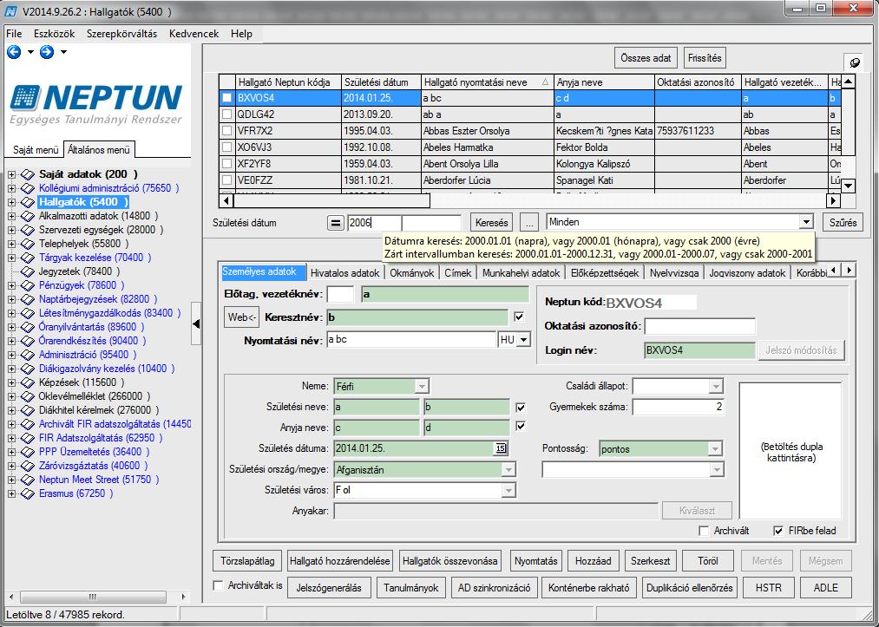
Task: Check the row checkbox for VFR7X2
Action: [x=227, y=131]
